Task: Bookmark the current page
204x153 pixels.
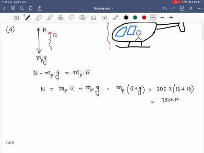Action: [31, 8]
